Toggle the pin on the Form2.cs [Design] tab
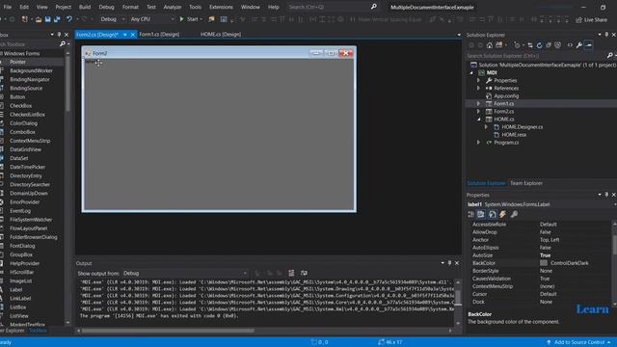This screenshot has width=617, height=347. coord(124,35)
